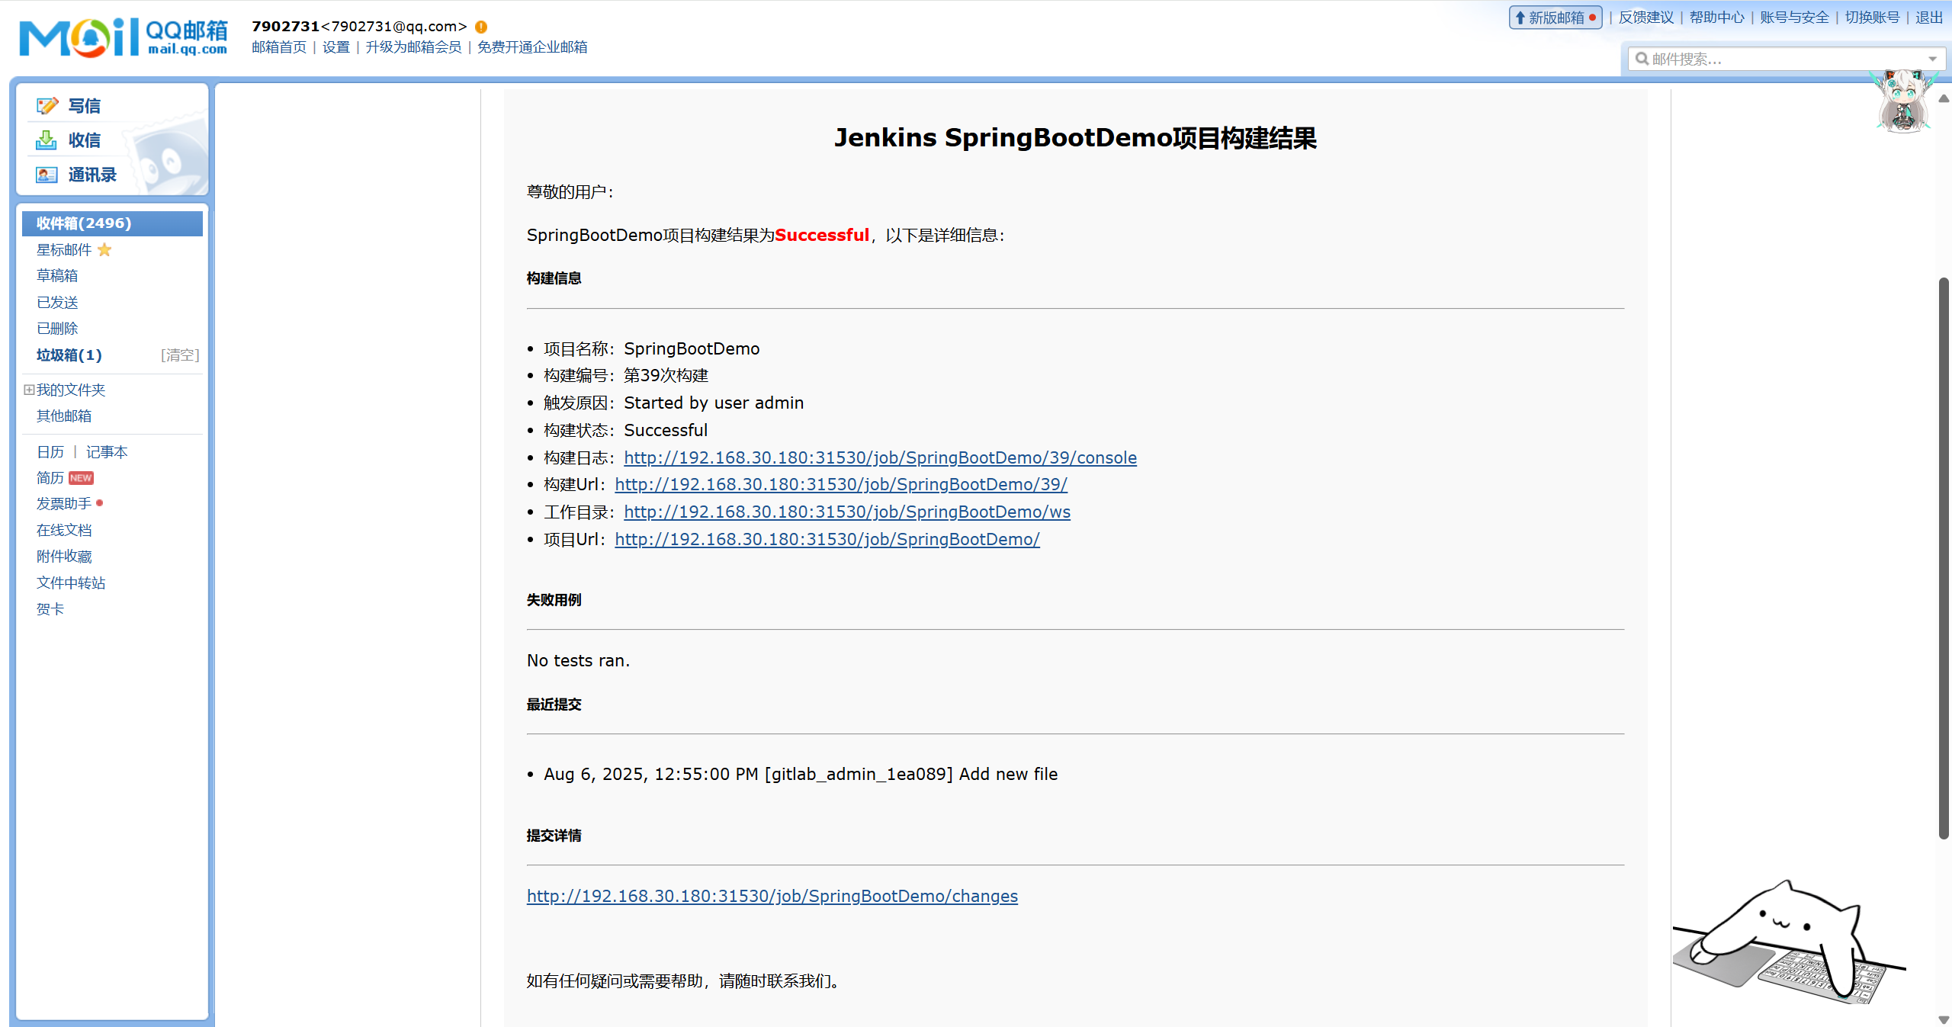Open 附件收藏 attachment favorites

(64, 557)
